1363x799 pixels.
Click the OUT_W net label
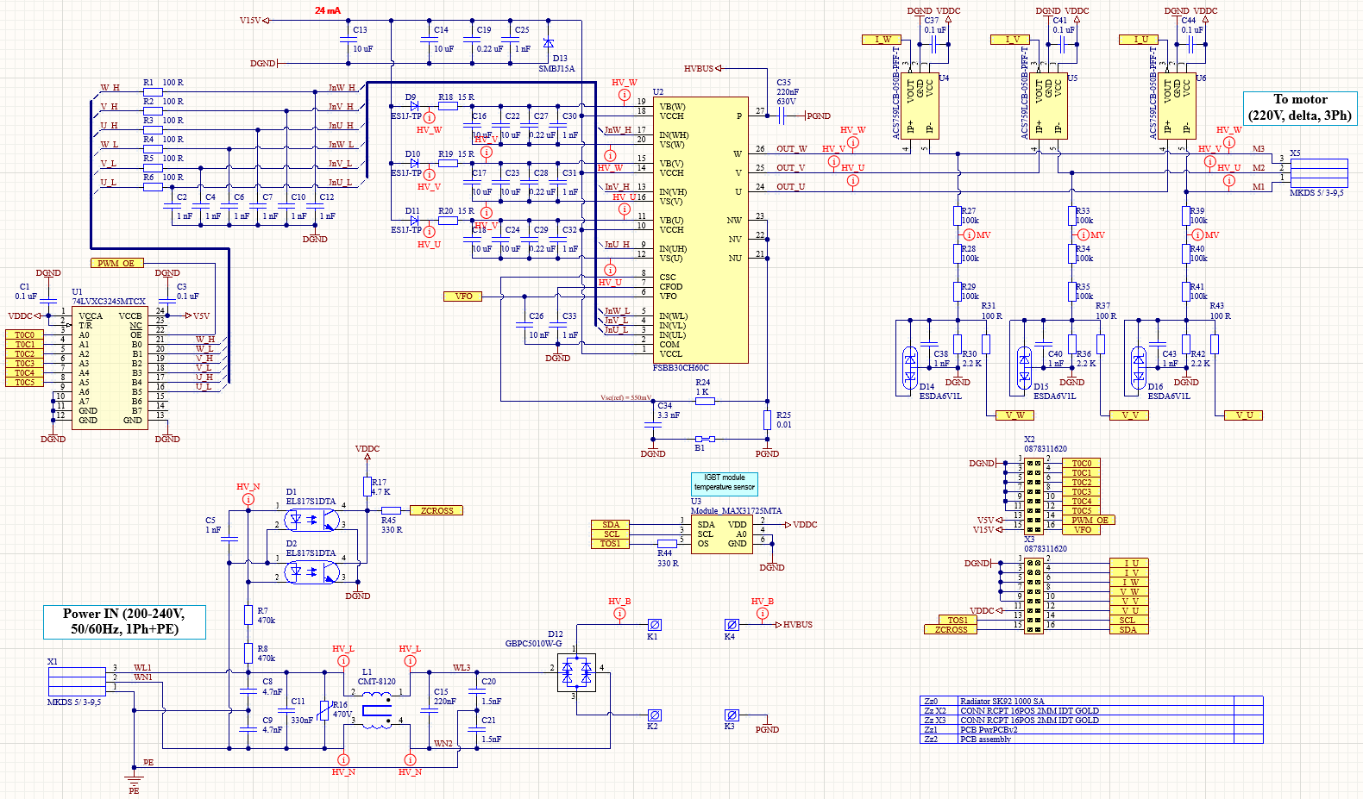point(791,149)
